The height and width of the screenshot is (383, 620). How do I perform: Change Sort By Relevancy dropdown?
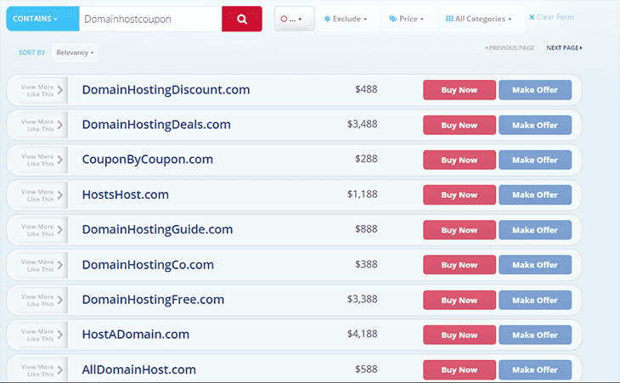[x=75, y=53]
